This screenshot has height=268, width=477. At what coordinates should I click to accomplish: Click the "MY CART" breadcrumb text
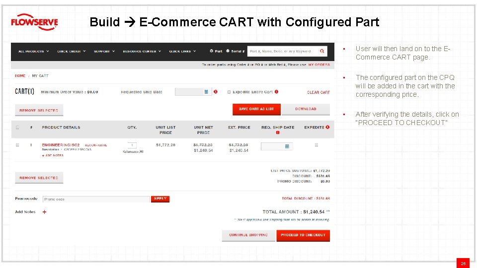click(x=40, y=75)
